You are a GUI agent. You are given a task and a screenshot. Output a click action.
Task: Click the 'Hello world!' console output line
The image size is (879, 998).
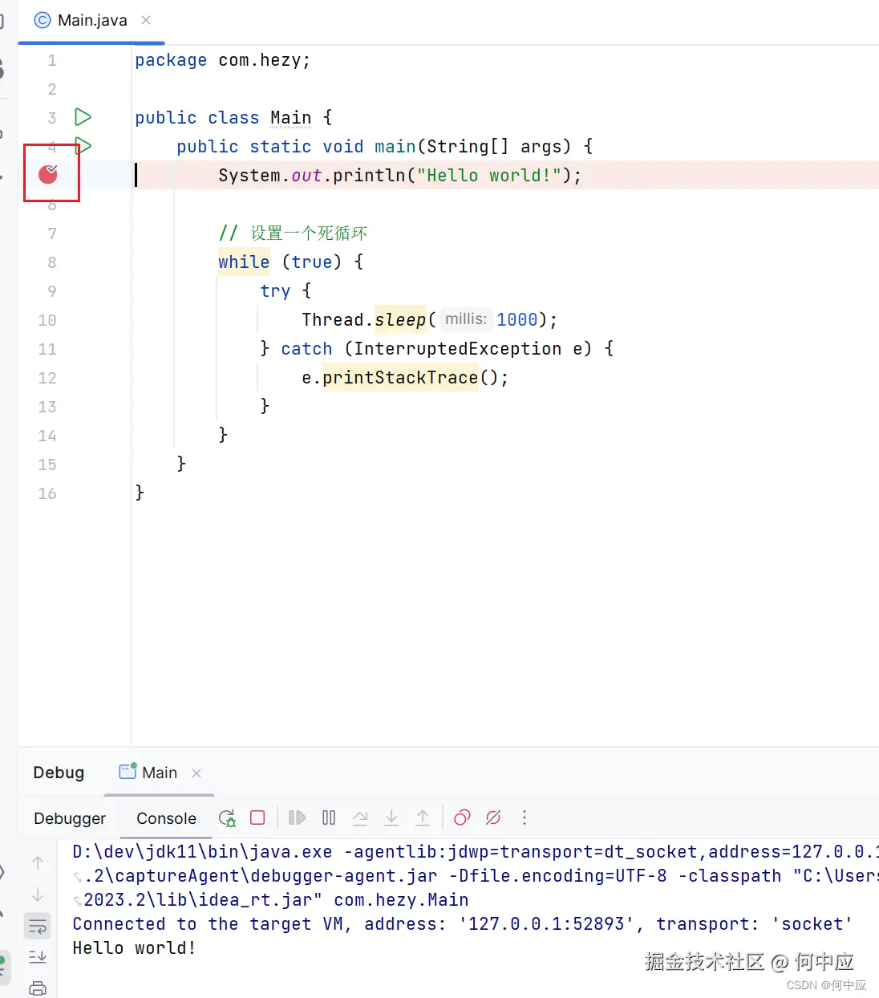tap(134, 948)
